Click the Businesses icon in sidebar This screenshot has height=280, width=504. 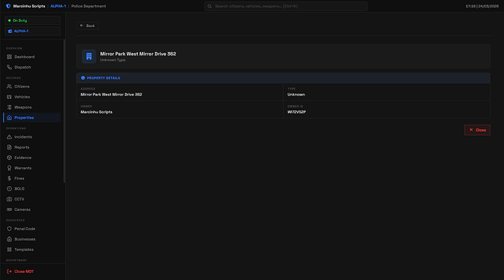click(9, 239)
